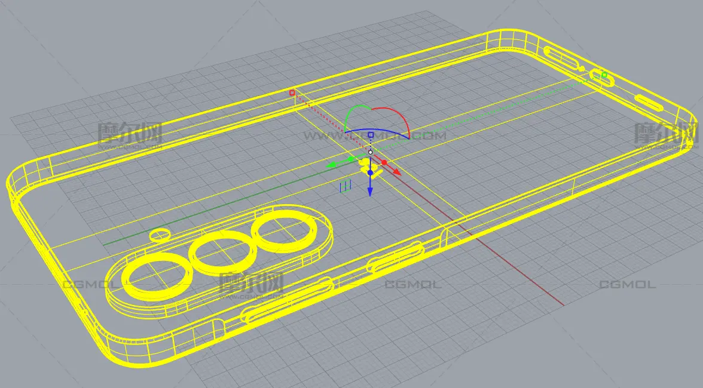Click the white gumball origin ball
The width and height of the screenshot is (703, 388).
371,152
